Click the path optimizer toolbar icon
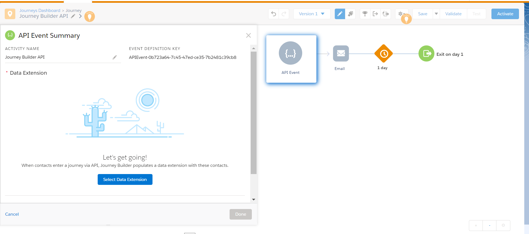529x234 pixels. pos(386,14)
